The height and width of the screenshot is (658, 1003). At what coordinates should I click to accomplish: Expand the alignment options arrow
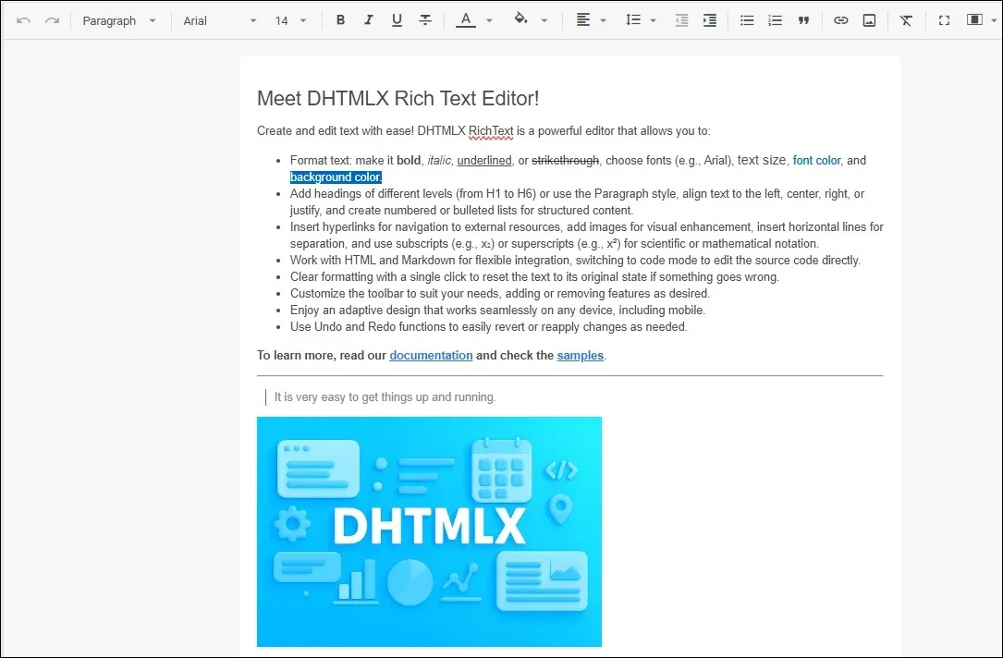pyautogui.click(x=604, y=20)
